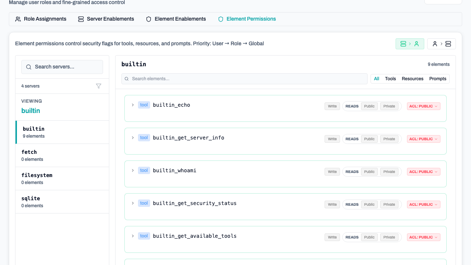Switch to the User→Server priority view icon
The height and width of the screenshot is (265, 471).
[x=441, y=43]
